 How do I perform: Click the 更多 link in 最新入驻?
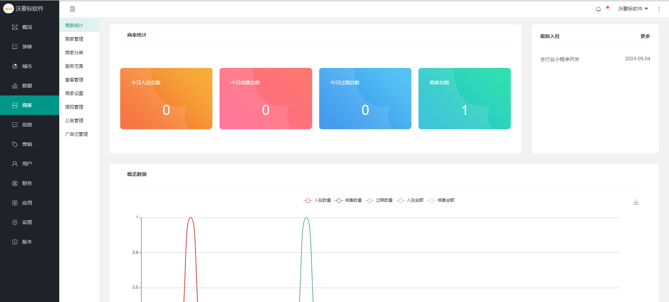645,36
